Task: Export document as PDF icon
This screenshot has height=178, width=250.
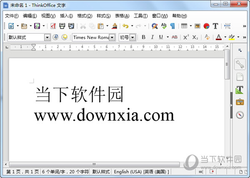Action: (x=53, y=26)
